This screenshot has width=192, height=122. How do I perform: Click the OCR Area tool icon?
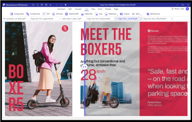click(x=53, y=14)
